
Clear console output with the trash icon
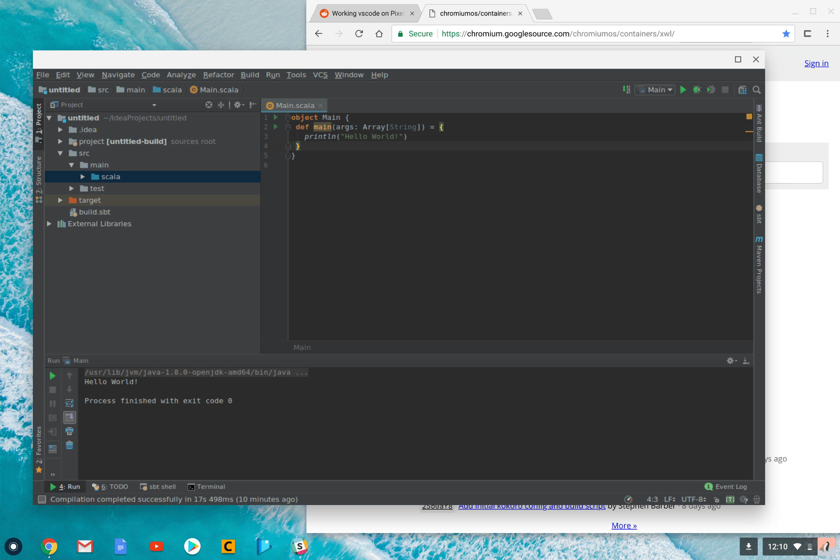pos(70,445)
